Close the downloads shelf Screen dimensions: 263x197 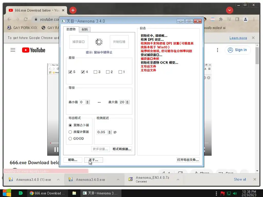pyautogui.click(x=255, y=179)
